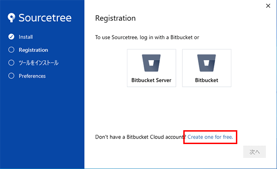
Task: Click the Sourcetree title text
Action: point(45,18)
